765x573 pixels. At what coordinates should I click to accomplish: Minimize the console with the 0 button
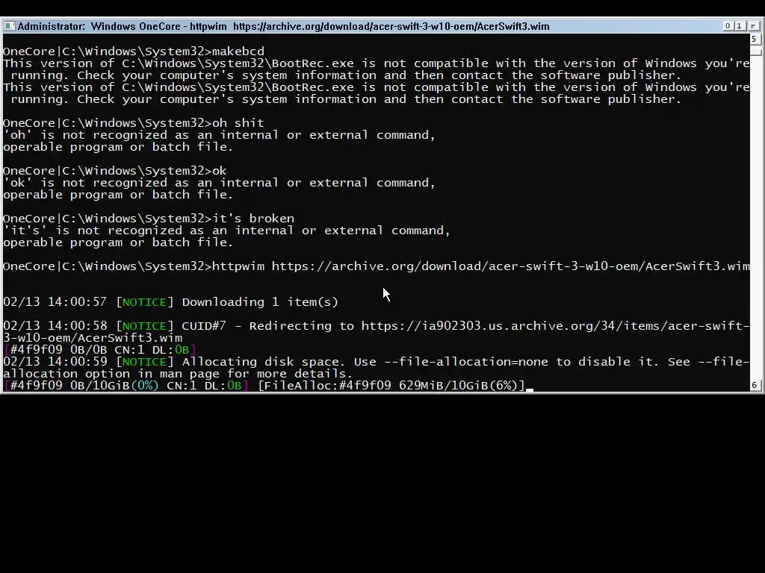pyautogui.click(x=728, y=26)
